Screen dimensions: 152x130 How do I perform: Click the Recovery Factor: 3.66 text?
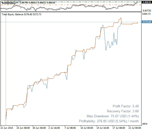click(123, 111)
